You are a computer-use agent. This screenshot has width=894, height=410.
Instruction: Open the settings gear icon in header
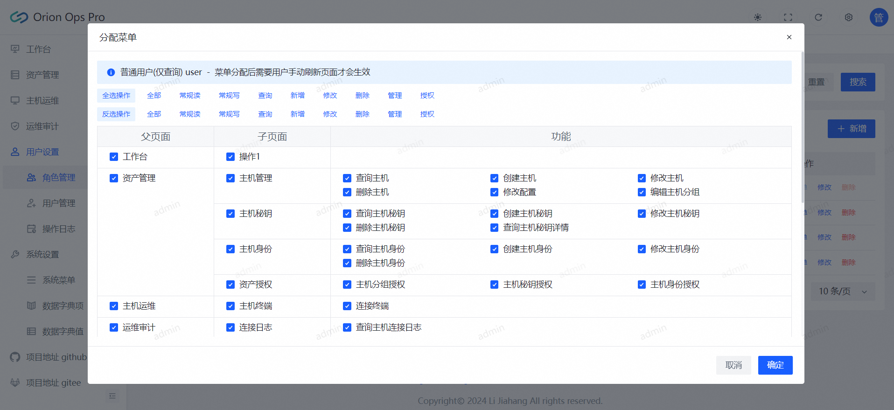click(848, 17)
